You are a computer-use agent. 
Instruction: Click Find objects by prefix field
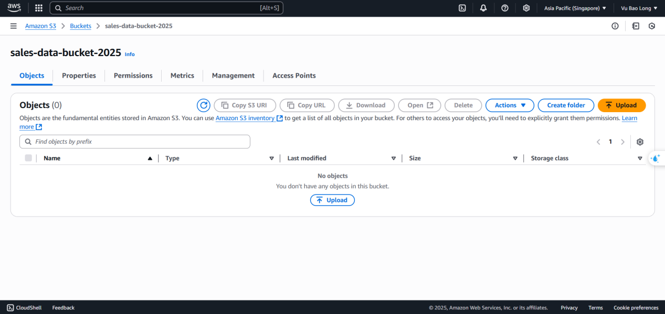click(135, 142)
